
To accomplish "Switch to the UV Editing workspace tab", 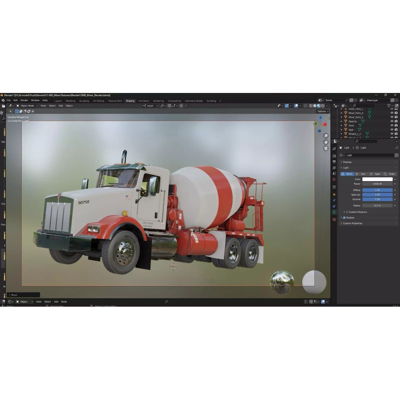I will click(x=99, y=101).
